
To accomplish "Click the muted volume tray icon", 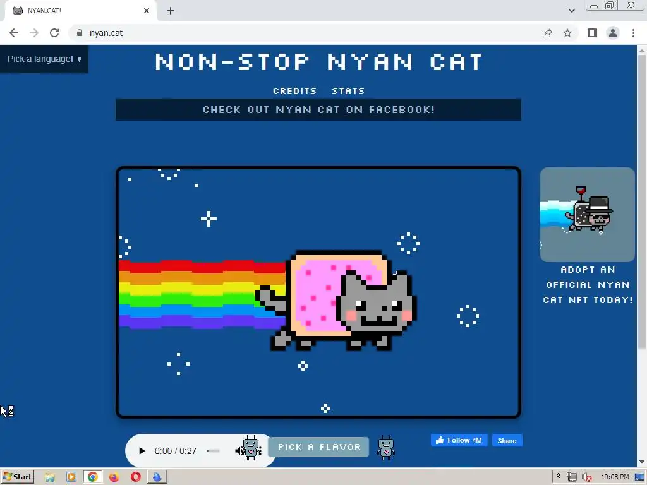I will tap(586, 477).
